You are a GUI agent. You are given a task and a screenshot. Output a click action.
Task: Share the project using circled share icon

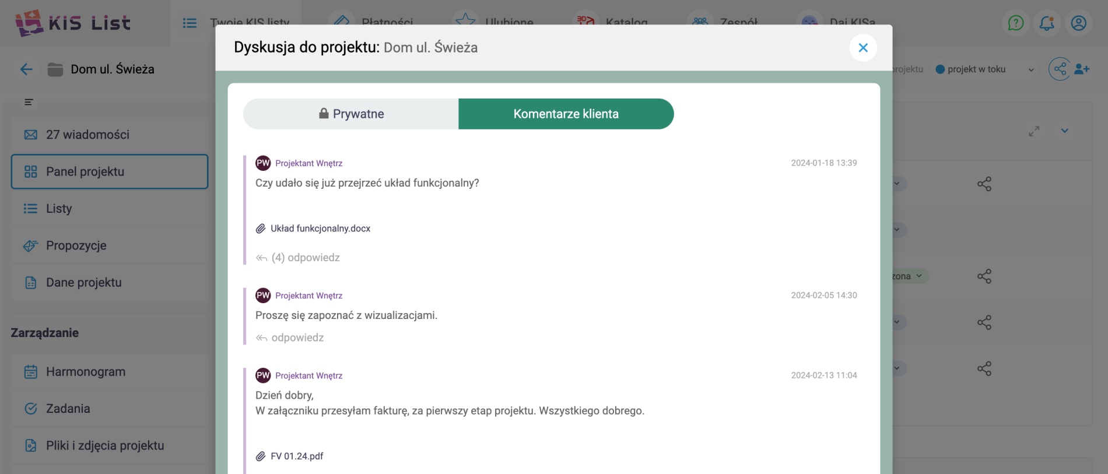coord(1059,69)
